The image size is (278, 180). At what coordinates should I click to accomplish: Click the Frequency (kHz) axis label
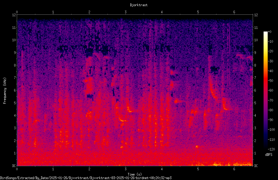(5, 91)
